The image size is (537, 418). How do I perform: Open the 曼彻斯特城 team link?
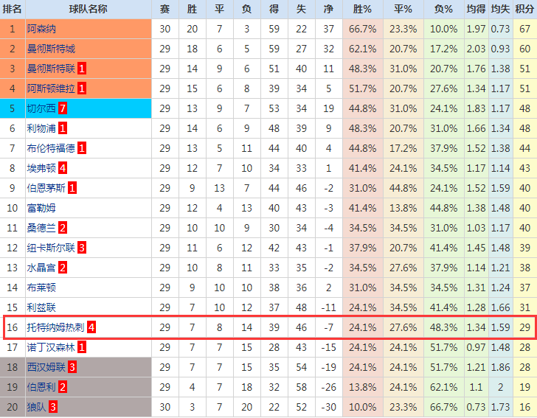click(51, 49)
